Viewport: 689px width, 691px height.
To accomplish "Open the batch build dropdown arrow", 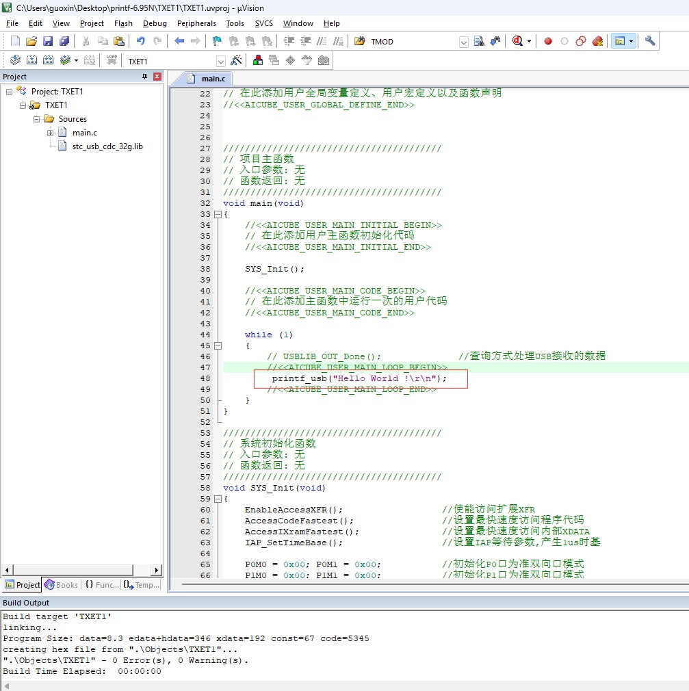I will click(x=76, y=60).
